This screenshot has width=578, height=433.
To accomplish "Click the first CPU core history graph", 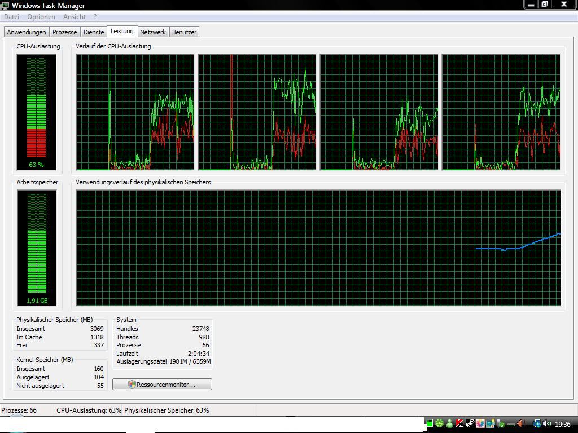I will pyautogui.click(x=135, y=112).
